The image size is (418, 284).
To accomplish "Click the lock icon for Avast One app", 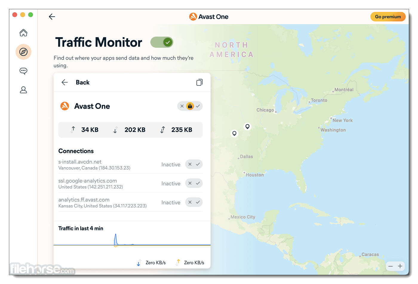I will 190,106.
